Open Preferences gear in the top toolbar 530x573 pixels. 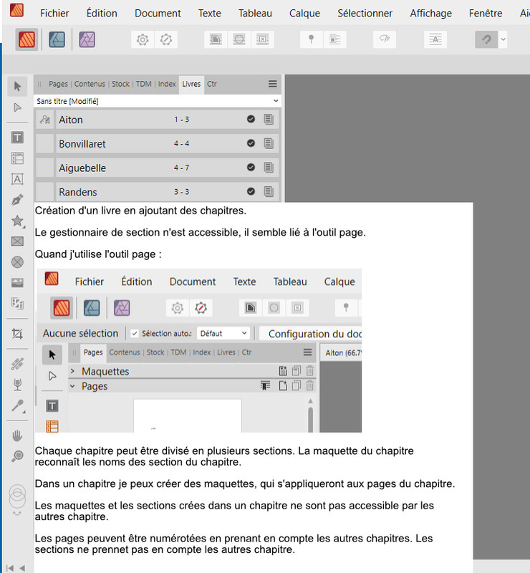143,39
